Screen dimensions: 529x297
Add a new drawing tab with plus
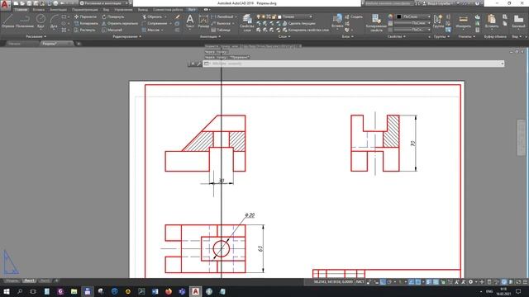(79, 44)
